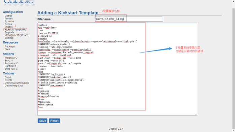Click the '@development' line
235x132 pixels.
pyautogui.click(x=45, y=105)
